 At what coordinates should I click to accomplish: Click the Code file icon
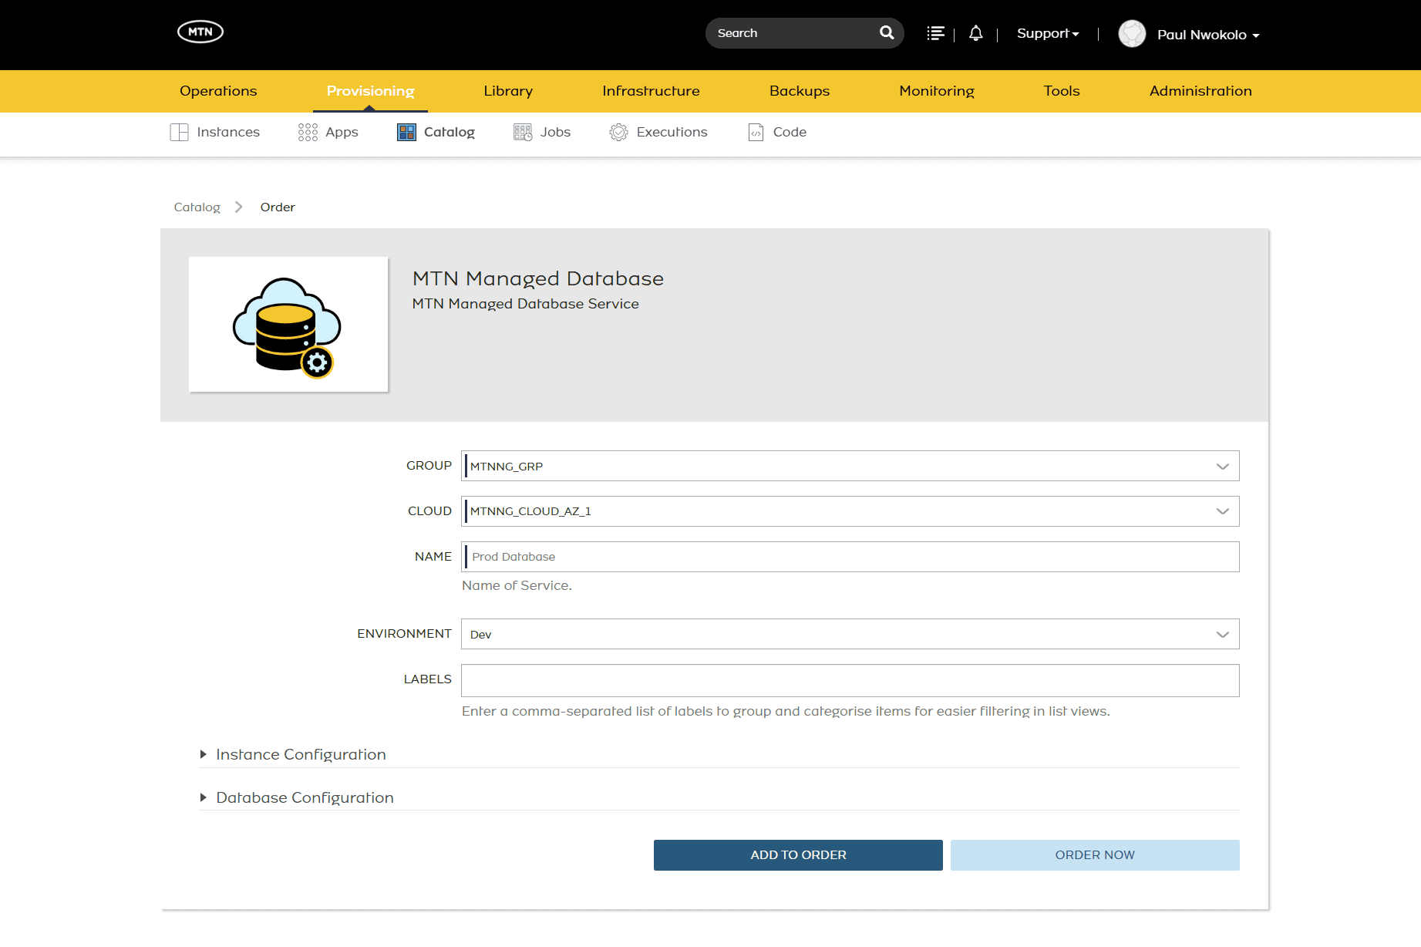tap(756, 132)
